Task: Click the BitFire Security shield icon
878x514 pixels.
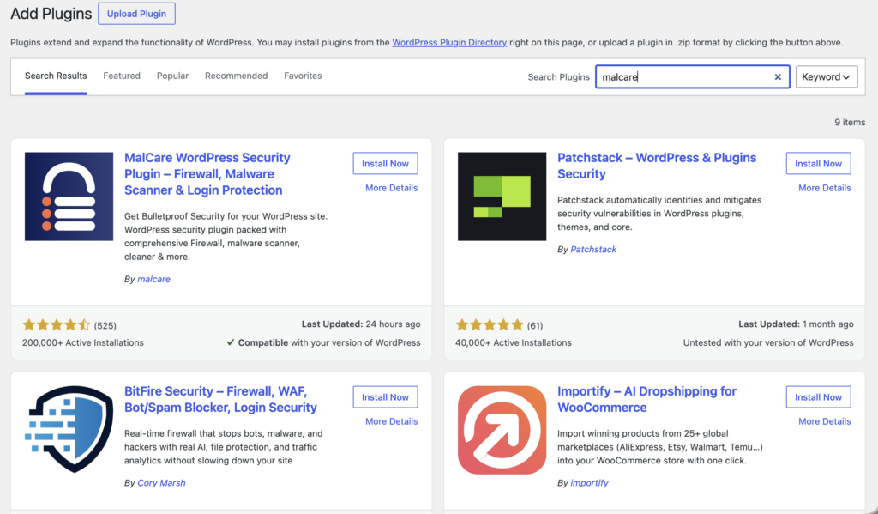Action: click(69, 429)
